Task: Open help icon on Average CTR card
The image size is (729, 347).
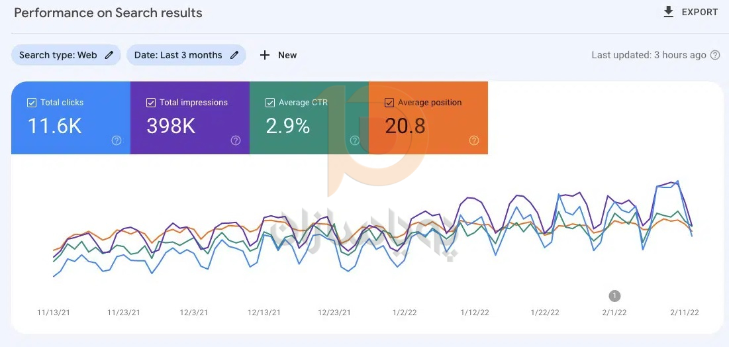Action: click(355, 140)
